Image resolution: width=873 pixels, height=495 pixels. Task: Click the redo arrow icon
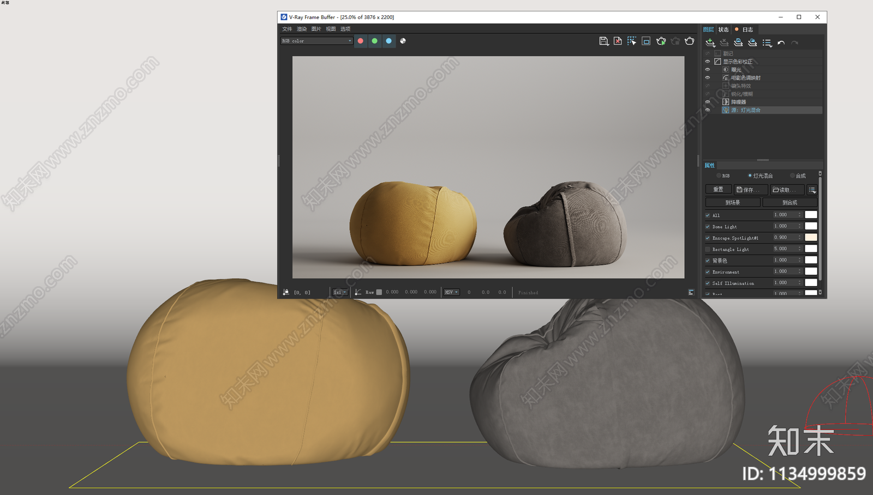[x=794, y=43]
